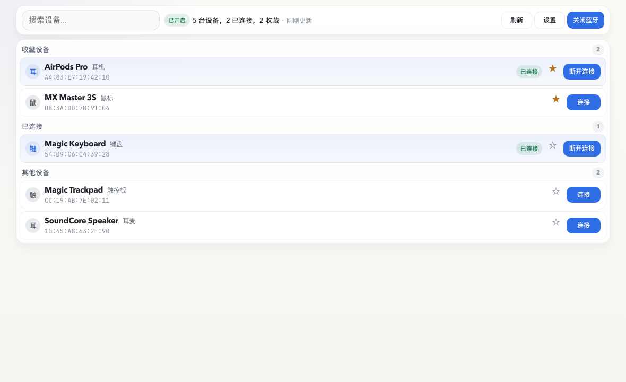Viewport: 626px width, 382px height.
Task: Click the 已连接 badge on Magic Keyboard
Action: (x=529, y=149)
